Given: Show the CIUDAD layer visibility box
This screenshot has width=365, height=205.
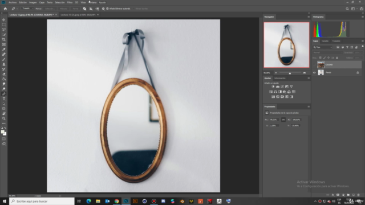Looking at the screenshot, I should (x=314, y=64).
